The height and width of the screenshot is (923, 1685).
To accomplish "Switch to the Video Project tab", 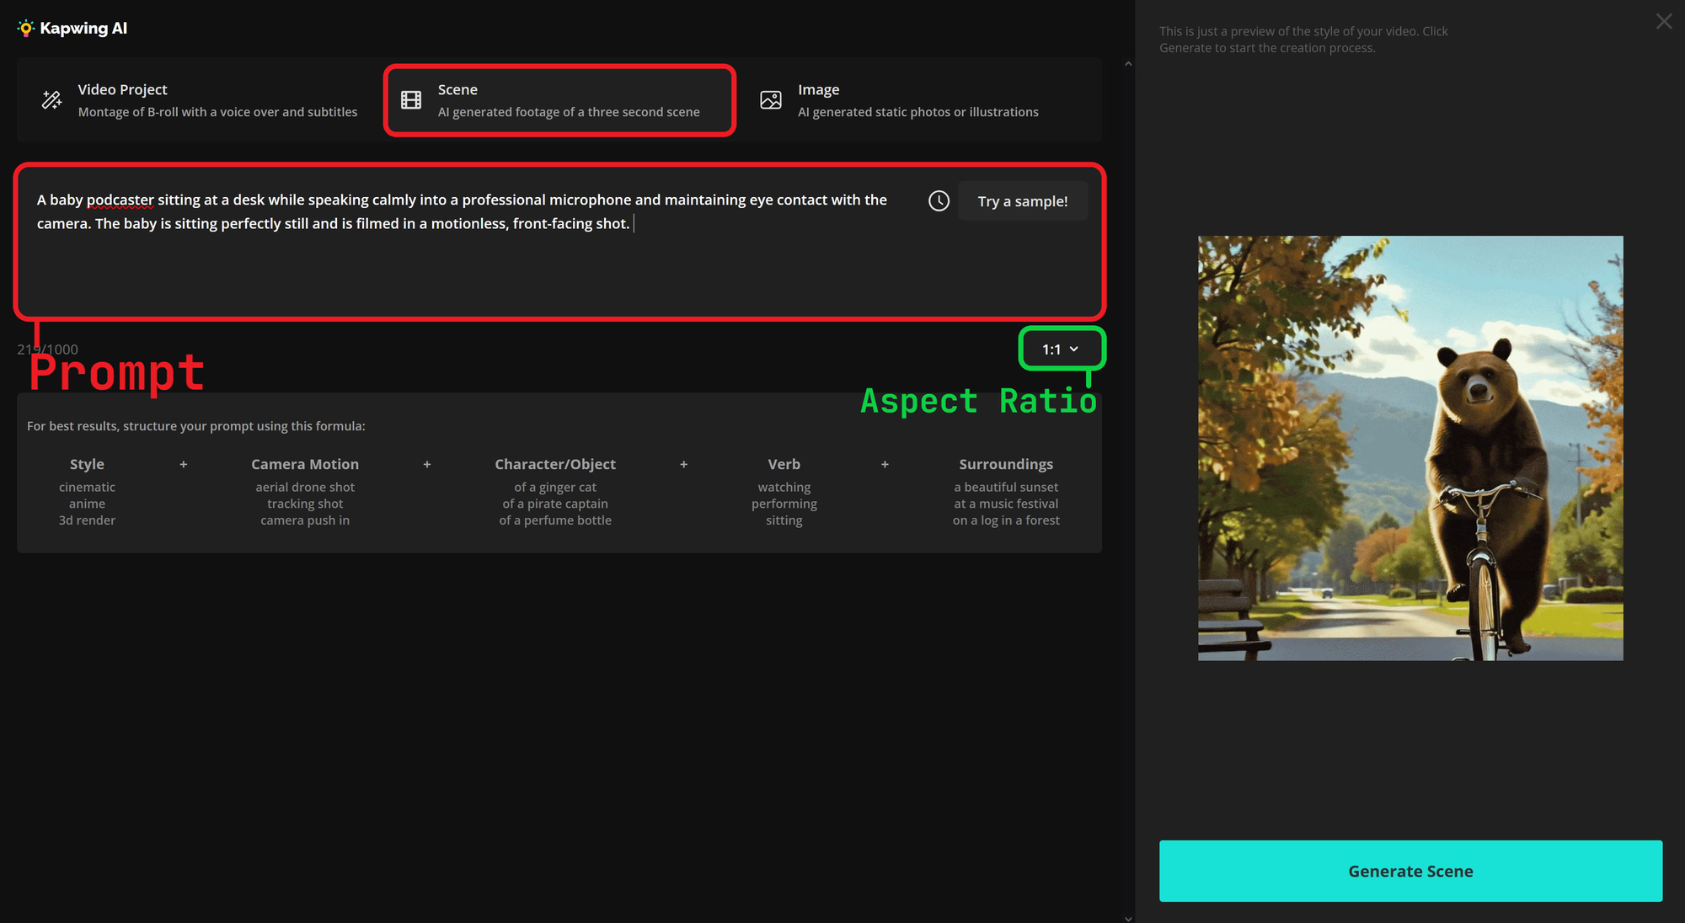I will point(198,100).
